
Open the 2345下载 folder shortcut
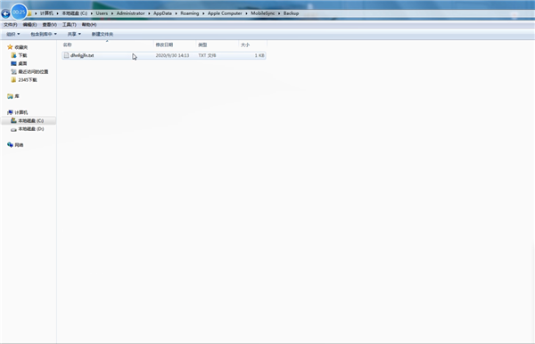[24, 80]
